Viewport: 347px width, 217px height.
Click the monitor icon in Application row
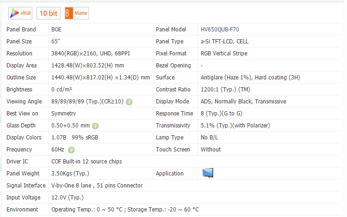point(208,173)
